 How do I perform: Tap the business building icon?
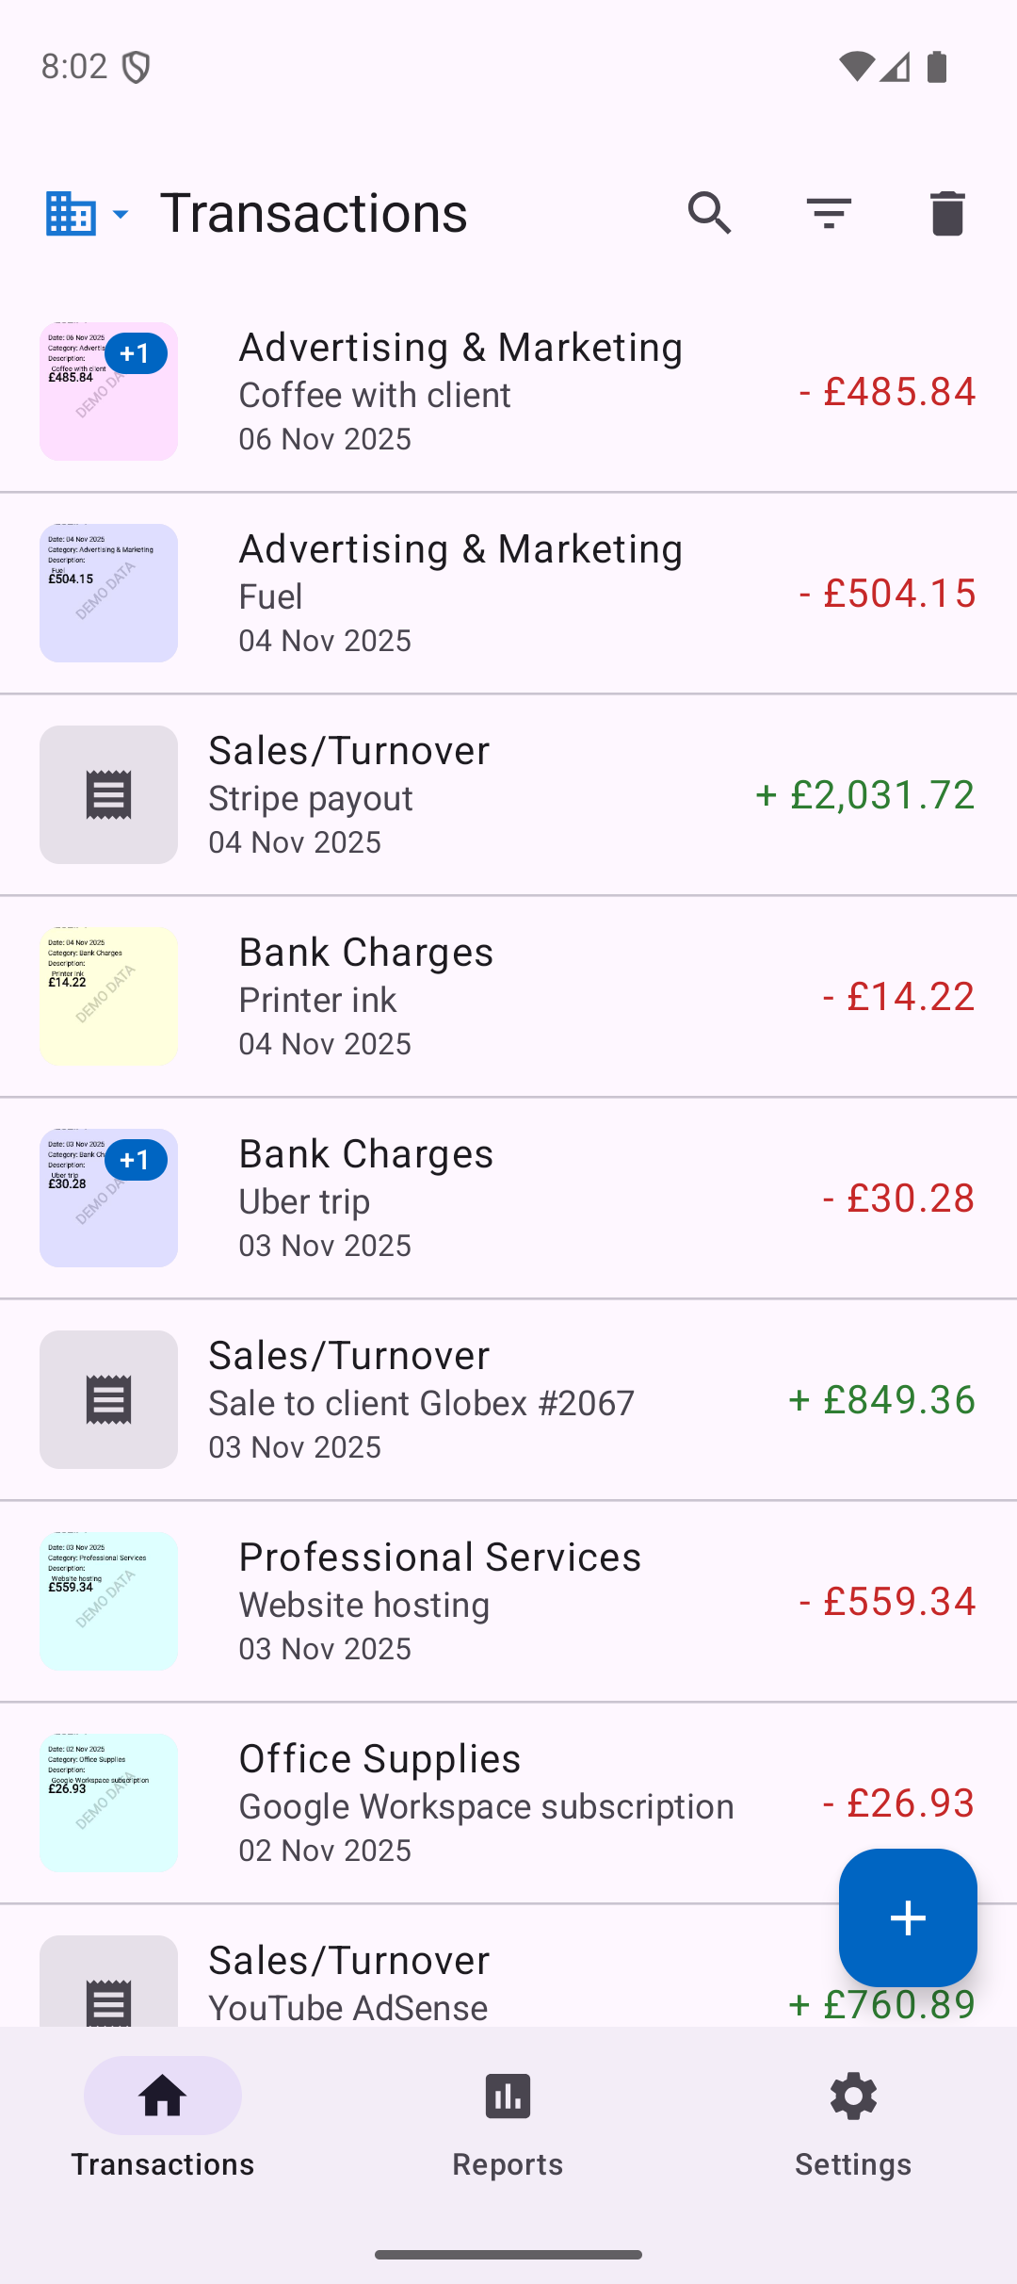[71, 214]
